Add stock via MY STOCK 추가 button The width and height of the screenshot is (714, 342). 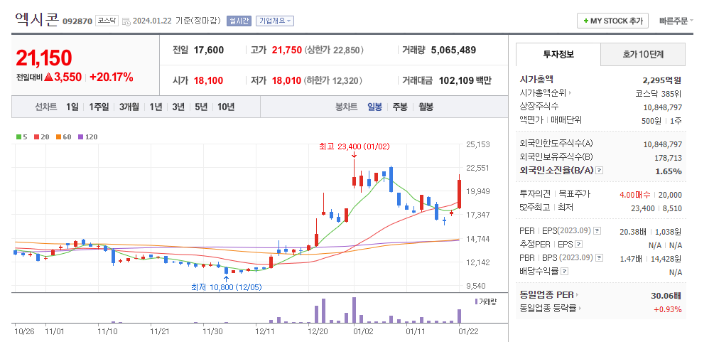pyautogui.click(x=612, y=21)
